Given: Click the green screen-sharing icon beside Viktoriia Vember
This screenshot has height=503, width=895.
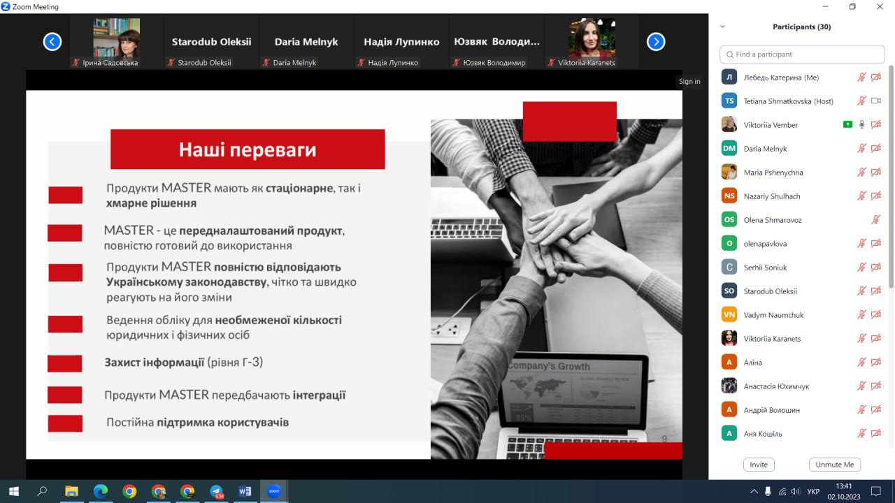Looking at the screenshot, I should pos(848,124).
